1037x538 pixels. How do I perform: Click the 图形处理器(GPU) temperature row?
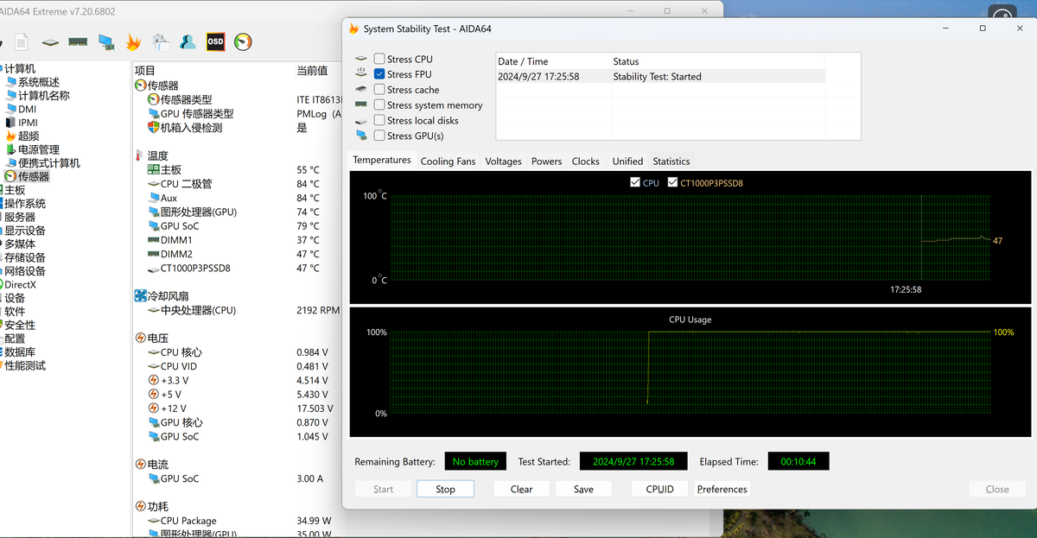[x=238, y=212]
